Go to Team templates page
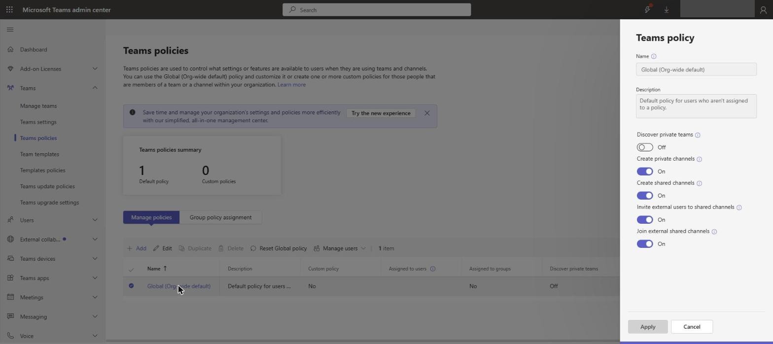The width and height of the screenshot is (773, 344). point(39,154)
